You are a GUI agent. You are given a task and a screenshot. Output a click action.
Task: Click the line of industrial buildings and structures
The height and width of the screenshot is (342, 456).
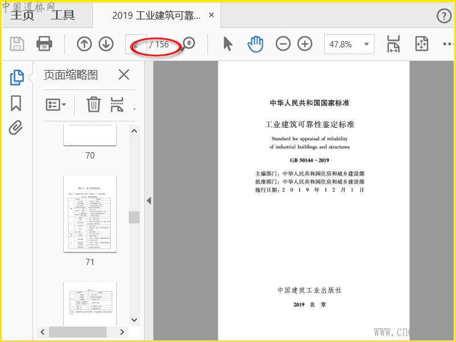click(310, 147)
